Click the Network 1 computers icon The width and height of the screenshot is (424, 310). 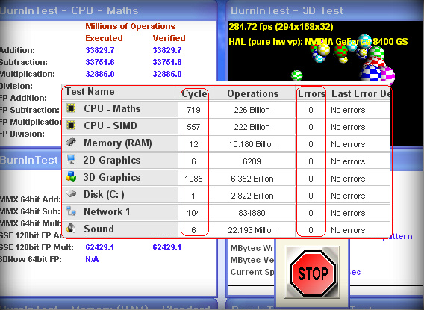click(x=71, y=211)
